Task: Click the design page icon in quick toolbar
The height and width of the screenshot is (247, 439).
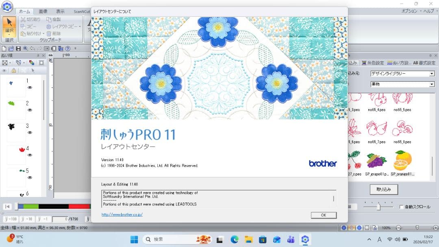Action: point(54,48)
